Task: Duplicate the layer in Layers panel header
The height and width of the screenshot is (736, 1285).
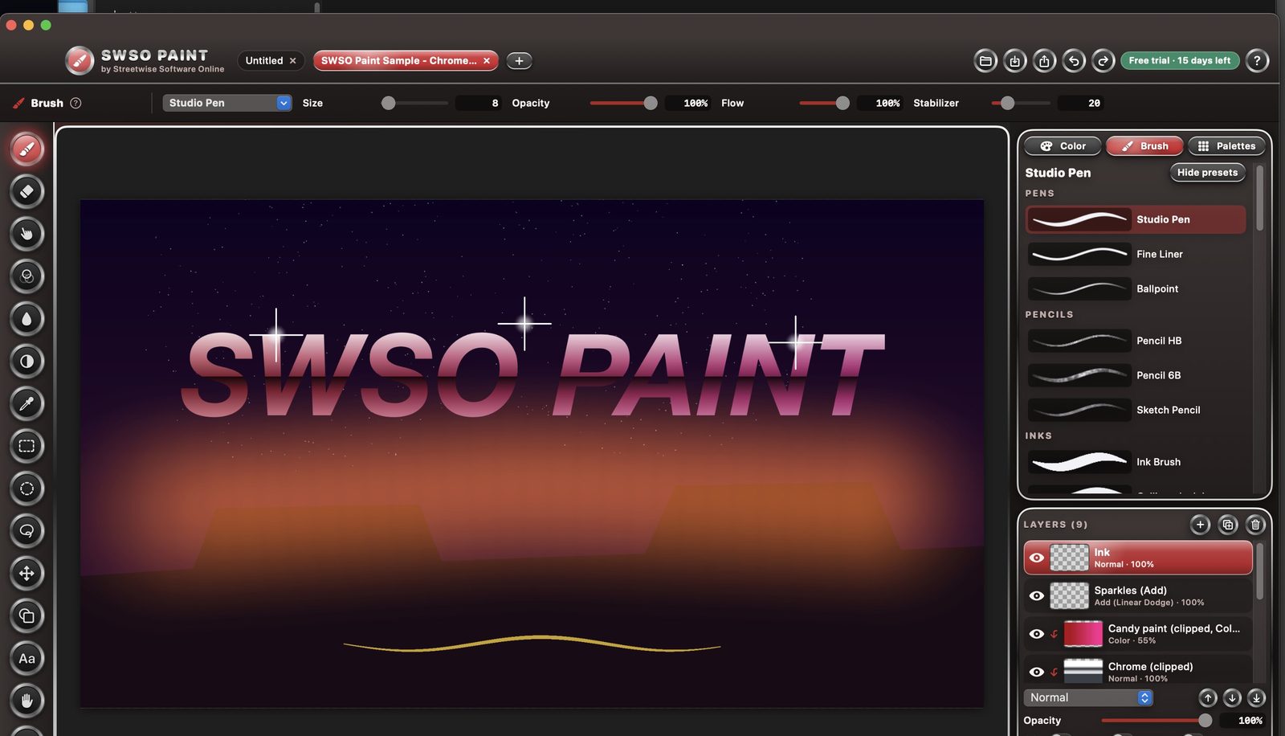Action: (x=1228, y=525)
